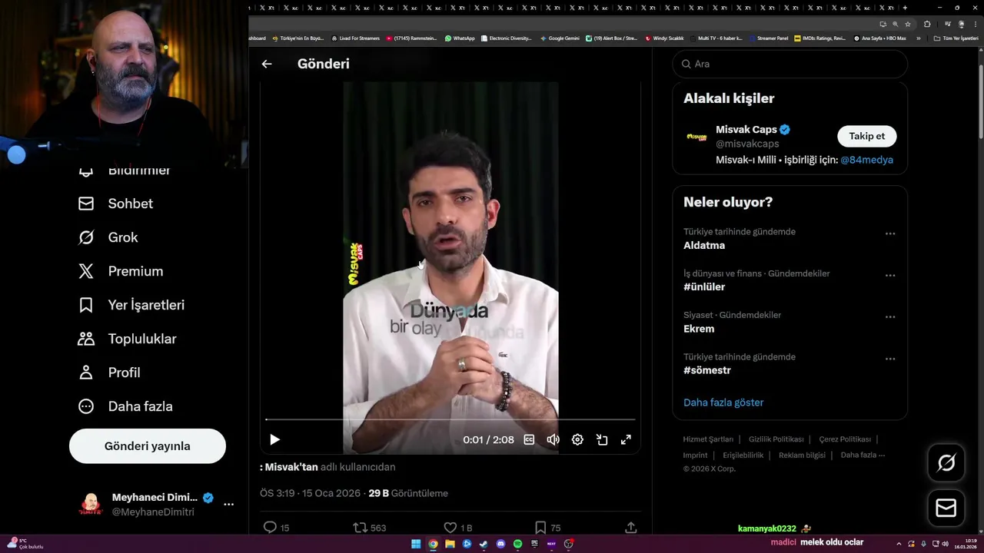The height and width of the screenshot is (553, 984).
Task: Like the post with 1 B likes
Action: coord(458,528)
